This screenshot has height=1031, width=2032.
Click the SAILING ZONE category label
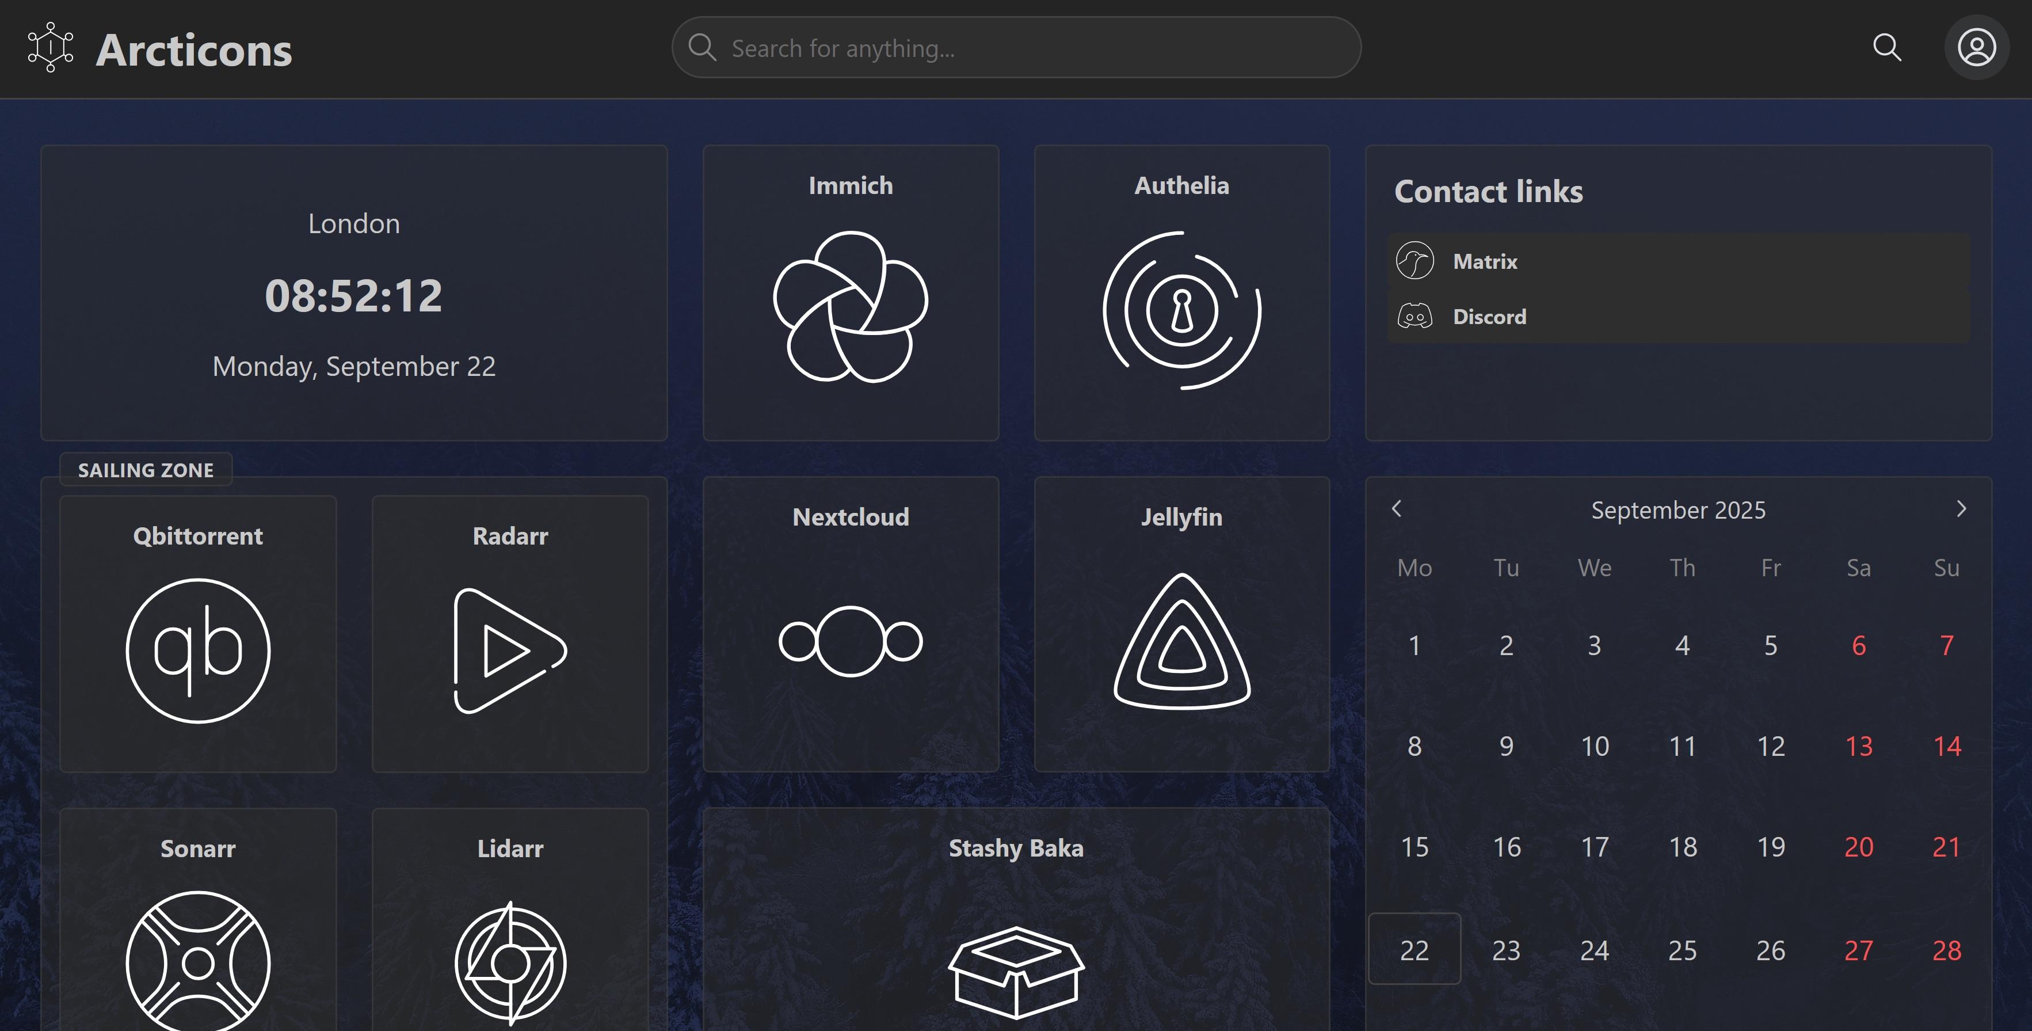pyautogui.click(x=146, y=470)
